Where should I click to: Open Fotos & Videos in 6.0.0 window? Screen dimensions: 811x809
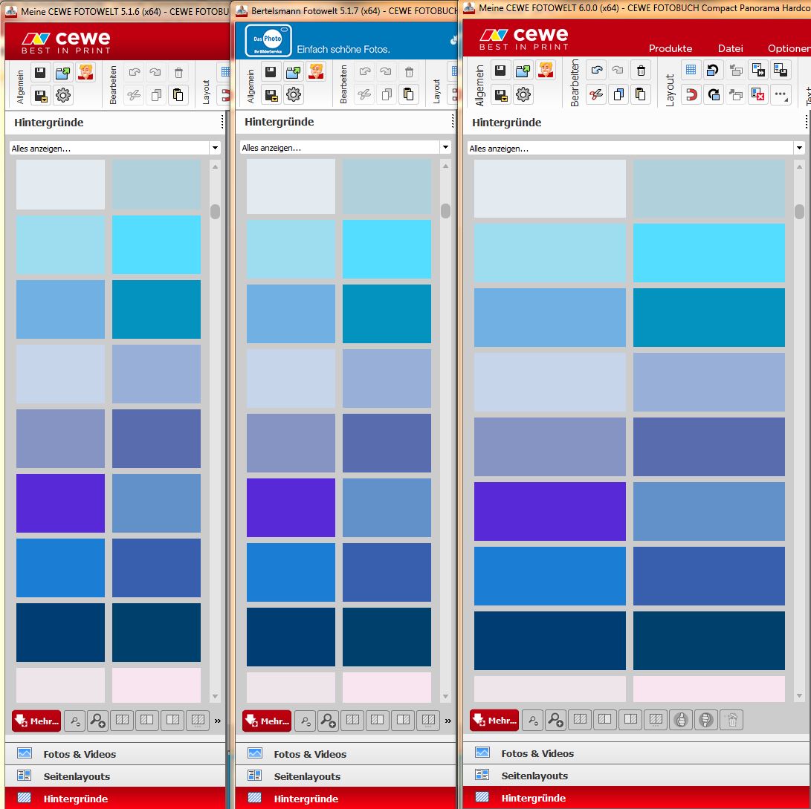pos(637,753)
